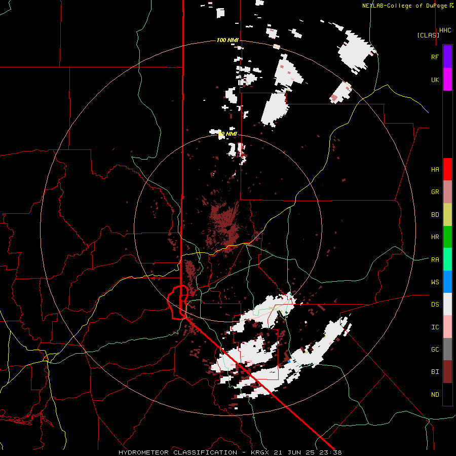Select the GR dusty-pink legend swatch

tap(447, 192)
